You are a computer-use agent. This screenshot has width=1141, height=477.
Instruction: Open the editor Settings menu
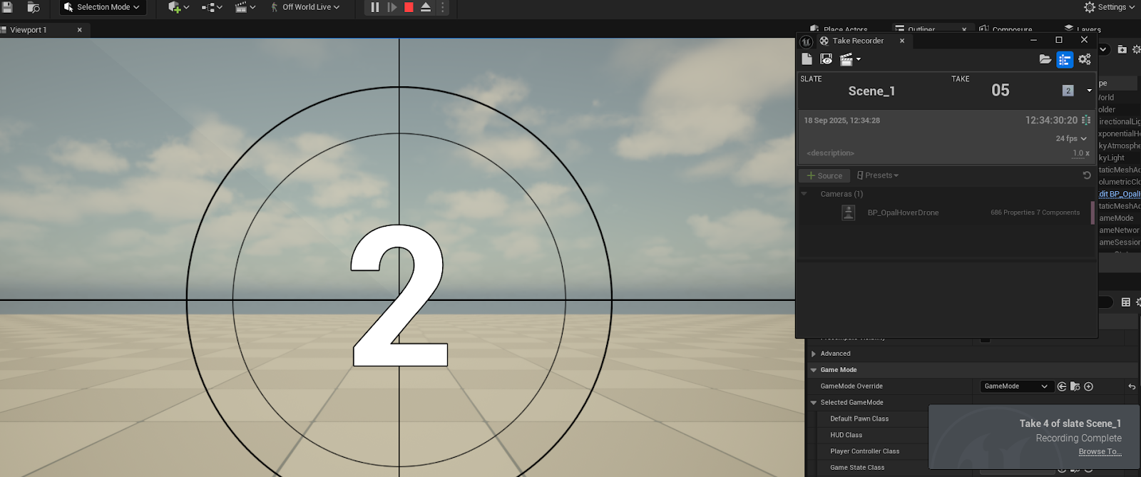click(x=1109, y=7)
